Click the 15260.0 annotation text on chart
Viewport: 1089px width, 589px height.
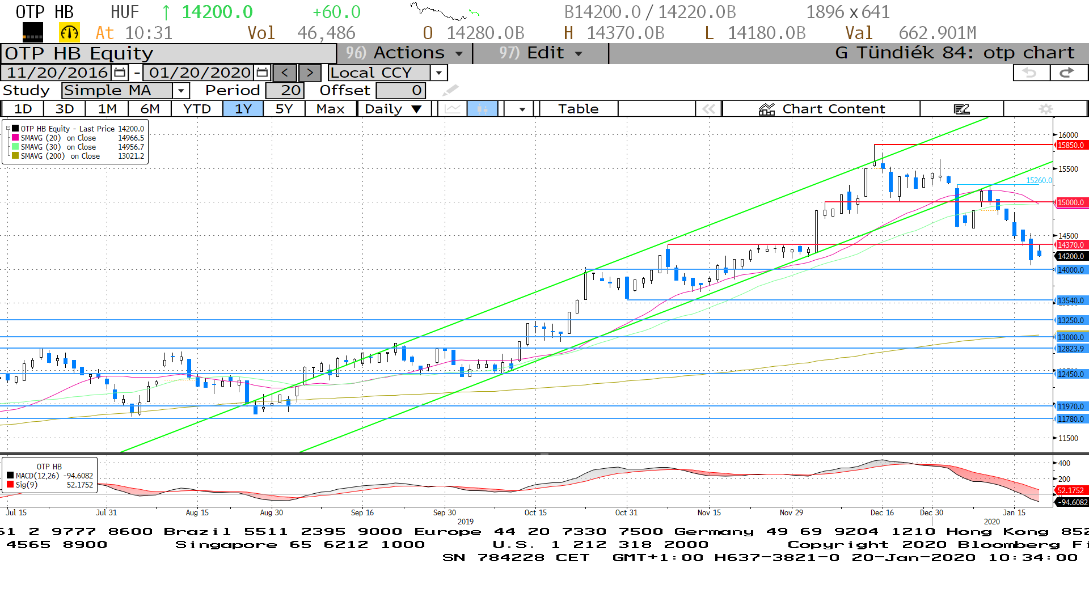point(1039,180)
